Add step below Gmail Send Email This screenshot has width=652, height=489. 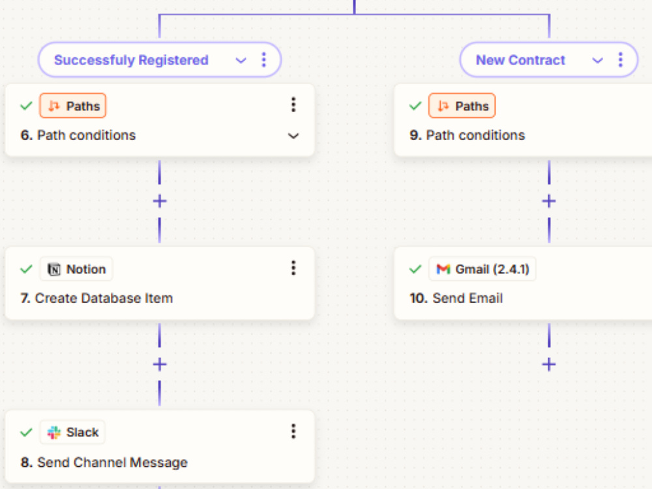click(x=549, y=364)
